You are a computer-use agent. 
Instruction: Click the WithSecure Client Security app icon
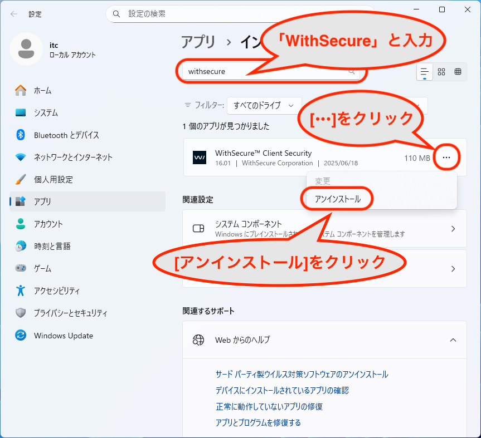[x=199, y=158]
